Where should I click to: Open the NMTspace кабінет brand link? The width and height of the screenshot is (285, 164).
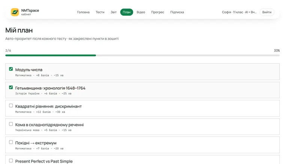(x=25, y=12)
